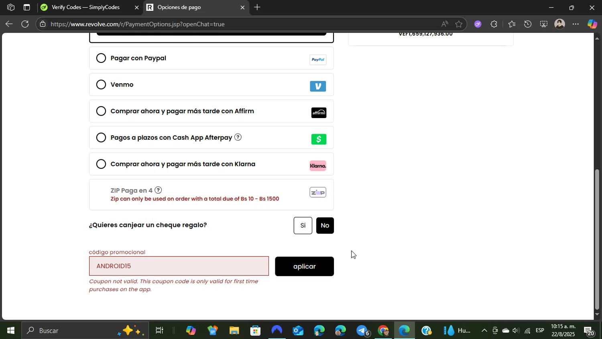Show the Cash App Afterpay help icon
602x339 pixels.
[x=238, y=137]
